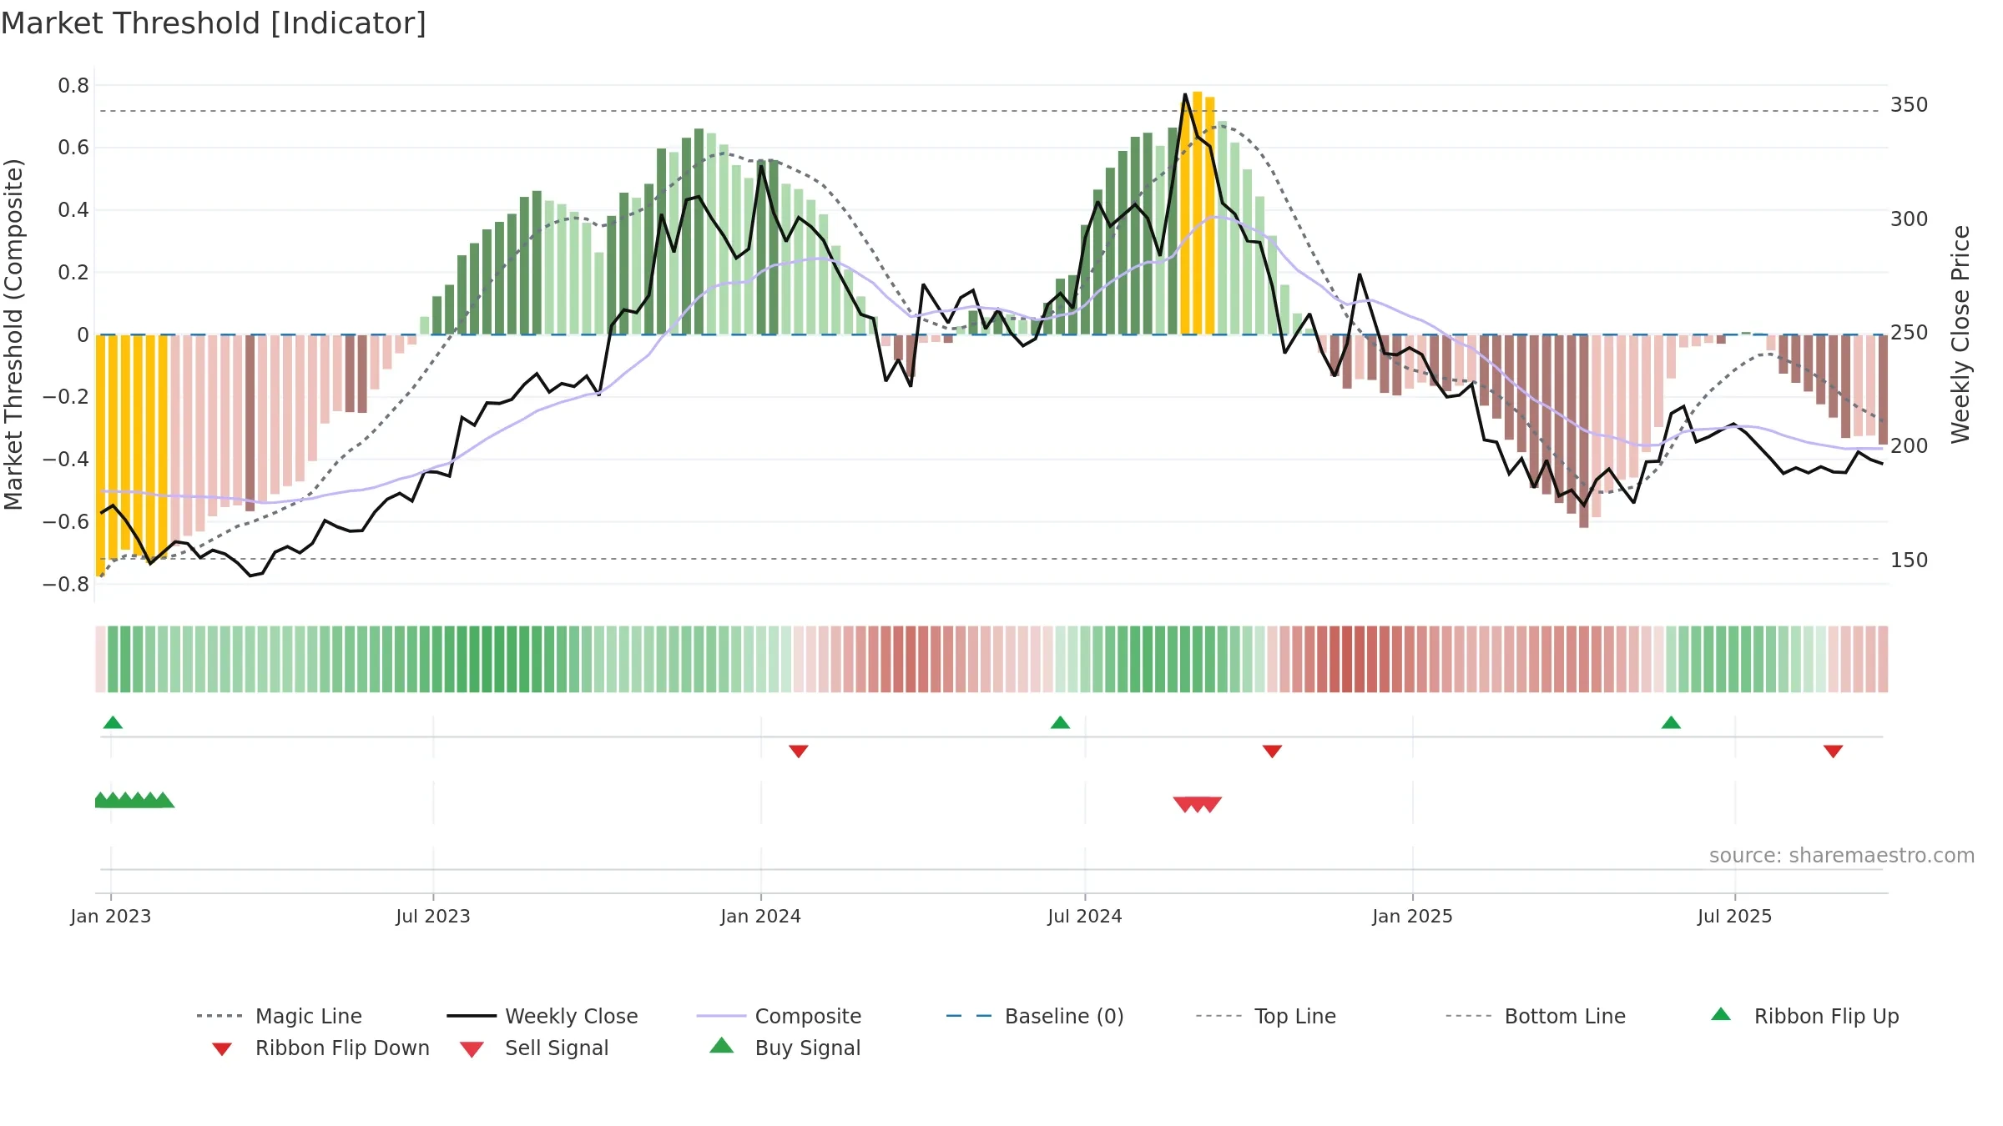Click the green flip-up triangle near Jul 2024
2003x1126 pixels.
(x=1060, y=722)
